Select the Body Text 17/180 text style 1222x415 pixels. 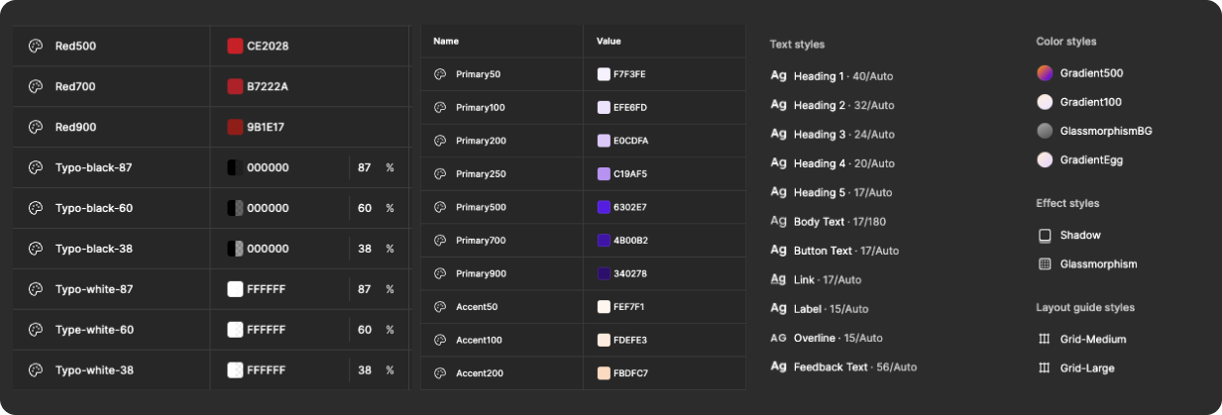pyautogui.click(x=839, y=222)
